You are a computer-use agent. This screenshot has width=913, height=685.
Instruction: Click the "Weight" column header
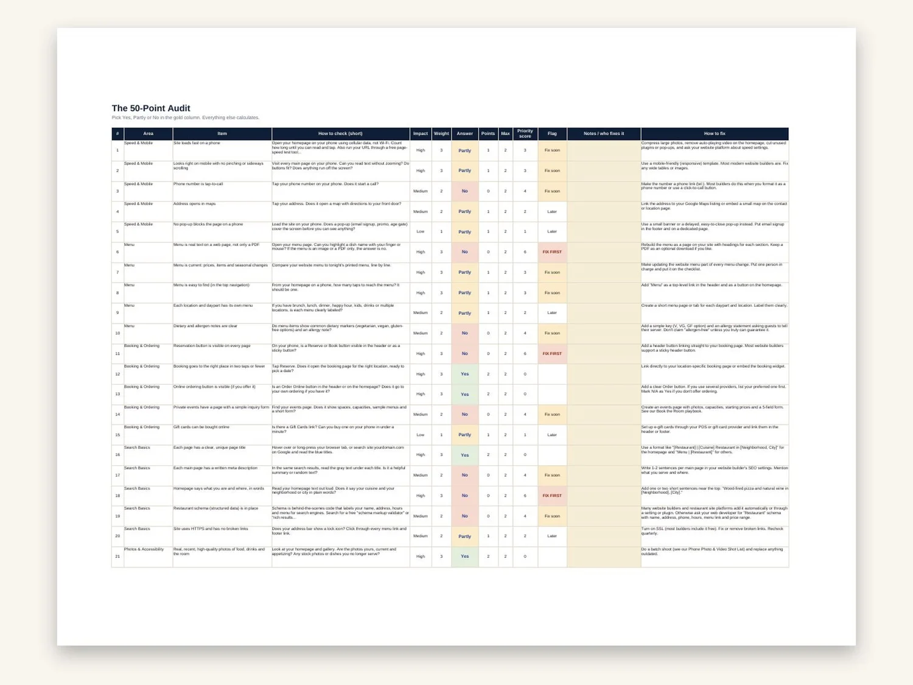(441, 133)
